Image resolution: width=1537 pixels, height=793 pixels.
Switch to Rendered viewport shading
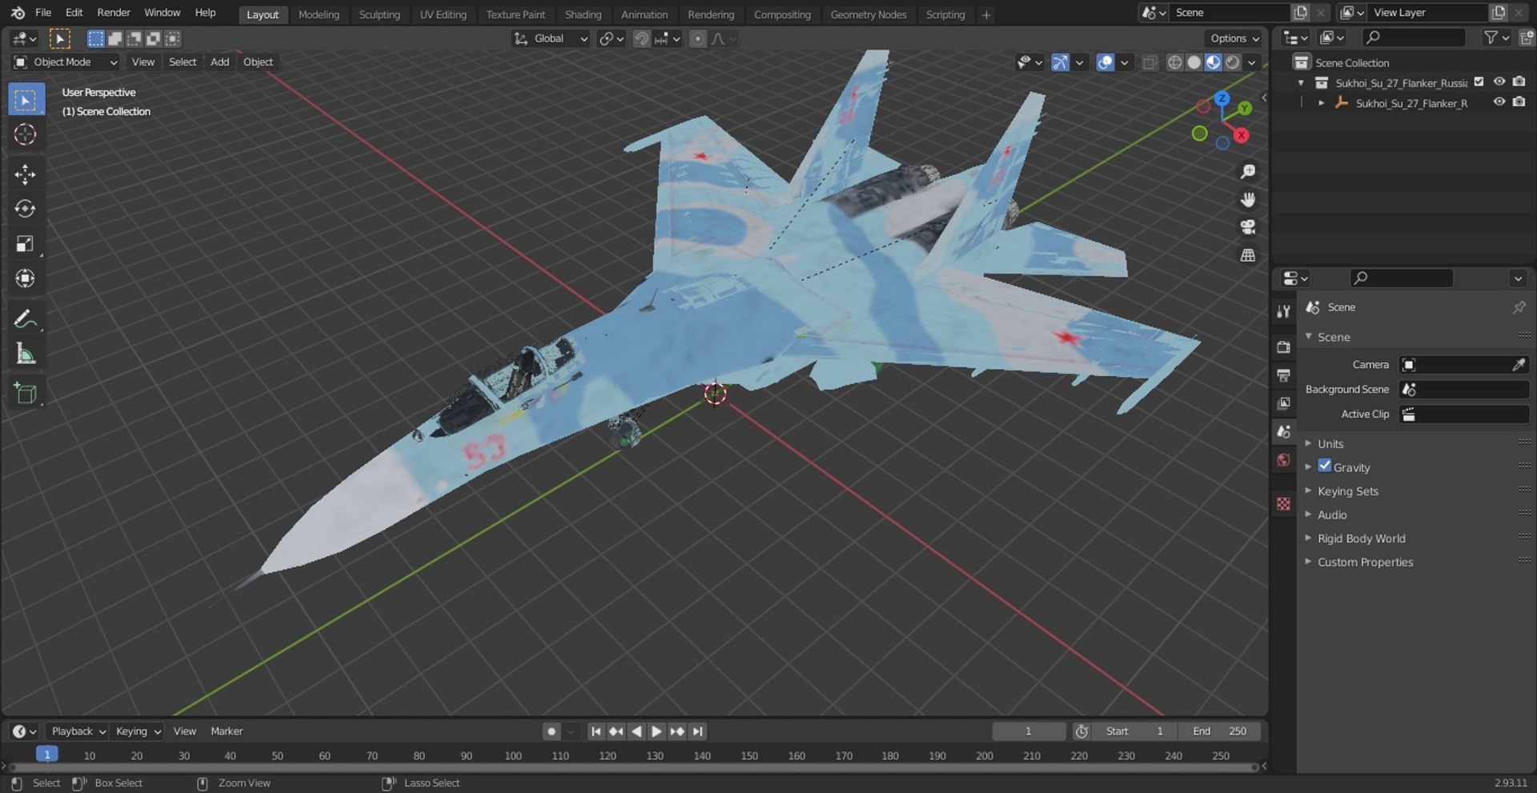tap(1233, 62)
